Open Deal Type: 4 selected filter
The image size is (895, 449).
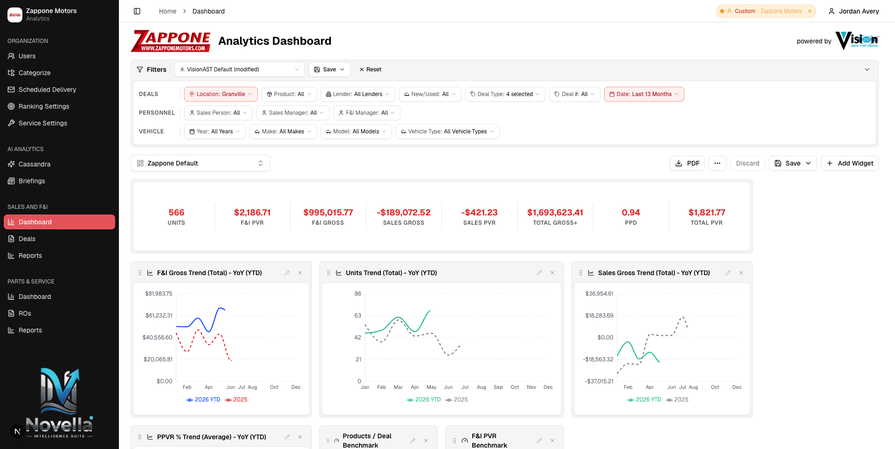point(505,94)
